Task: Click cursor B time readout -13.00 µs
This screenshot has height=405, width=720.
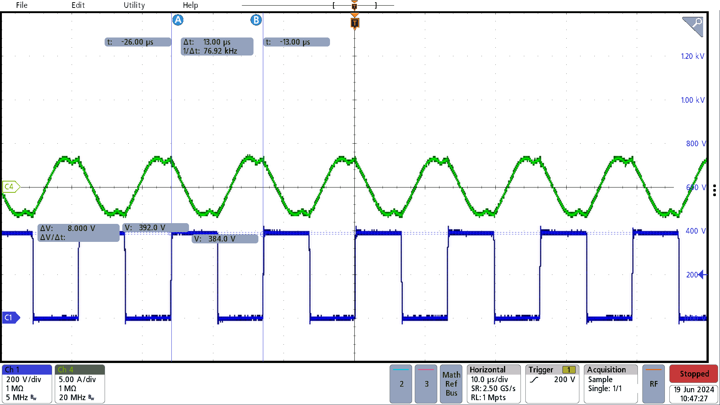Action: (296, 42)
